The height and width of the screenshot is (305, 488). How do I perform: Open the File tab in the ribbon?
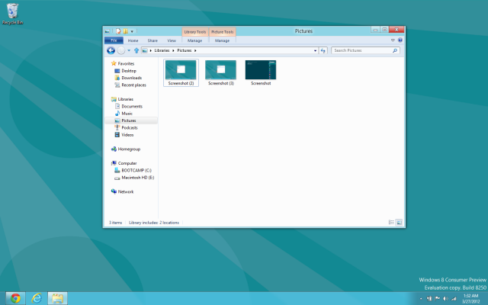pyautogui.click(x=114, y=40)
